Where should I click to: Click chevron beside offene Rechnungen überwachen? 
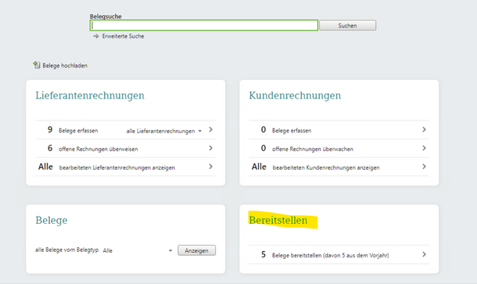pos(424,148)
